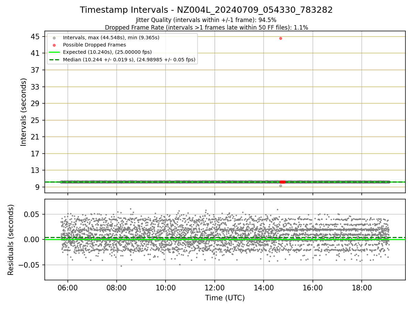The width and height of the screenshot is (413, 310).
Task: Click the x-axis tick label 18:00
Action: (x=362, y=288)
